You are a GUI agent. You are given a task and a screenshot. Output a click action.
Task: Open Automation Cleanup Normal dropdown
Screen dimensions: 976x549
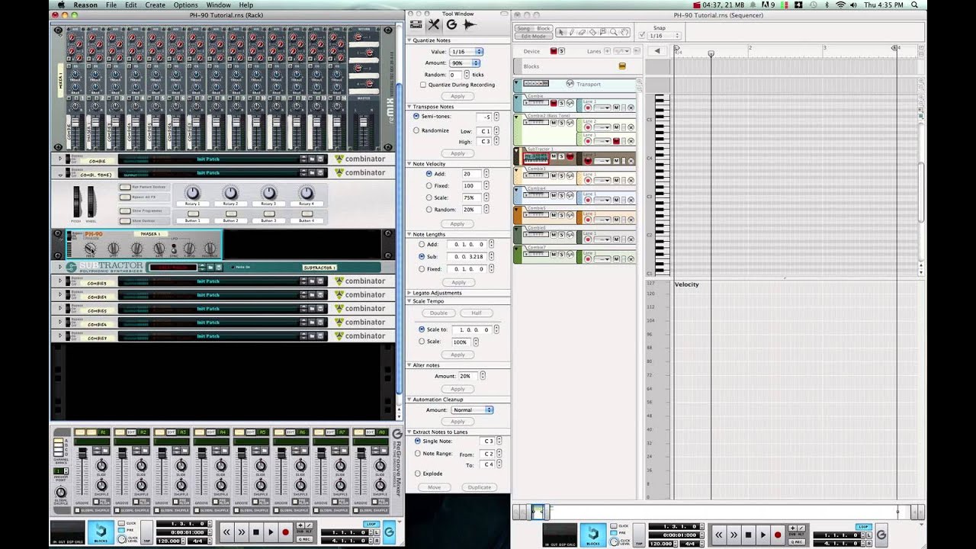pyautogui.click(x=471, y=409)
